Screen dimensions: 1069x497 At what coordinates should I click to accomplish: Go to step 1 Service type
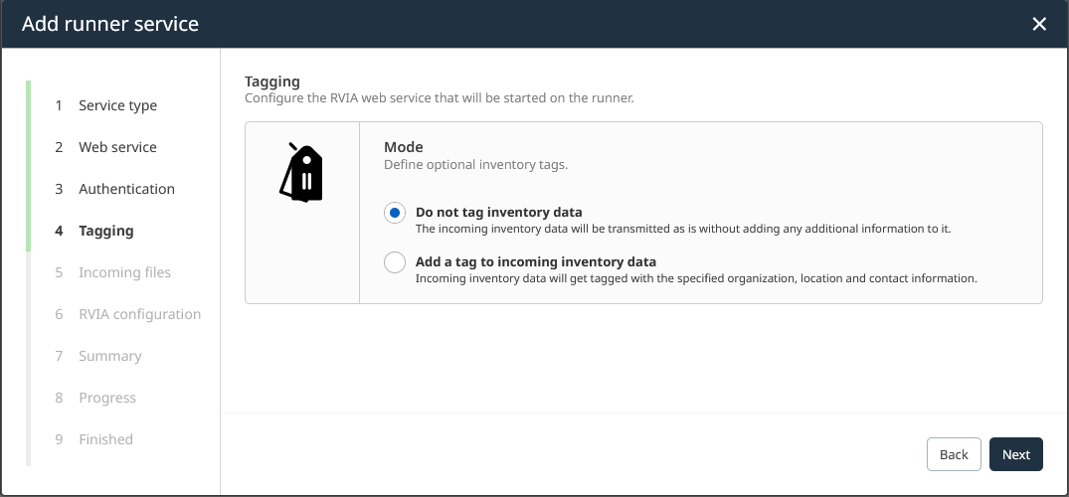click(117, 105)
